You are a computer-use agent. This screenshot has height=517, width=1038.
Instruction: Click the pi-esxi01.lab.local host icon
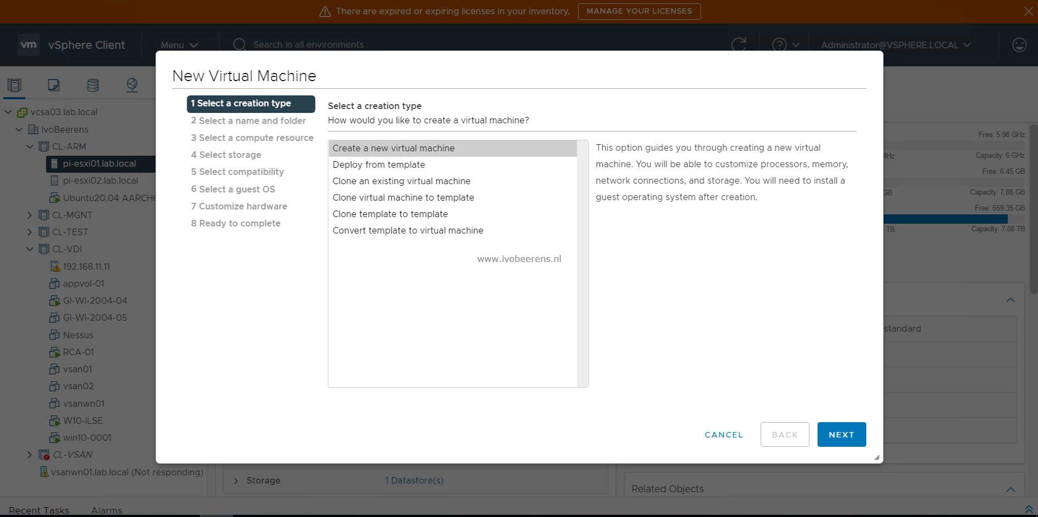click(x=54, y=163)
